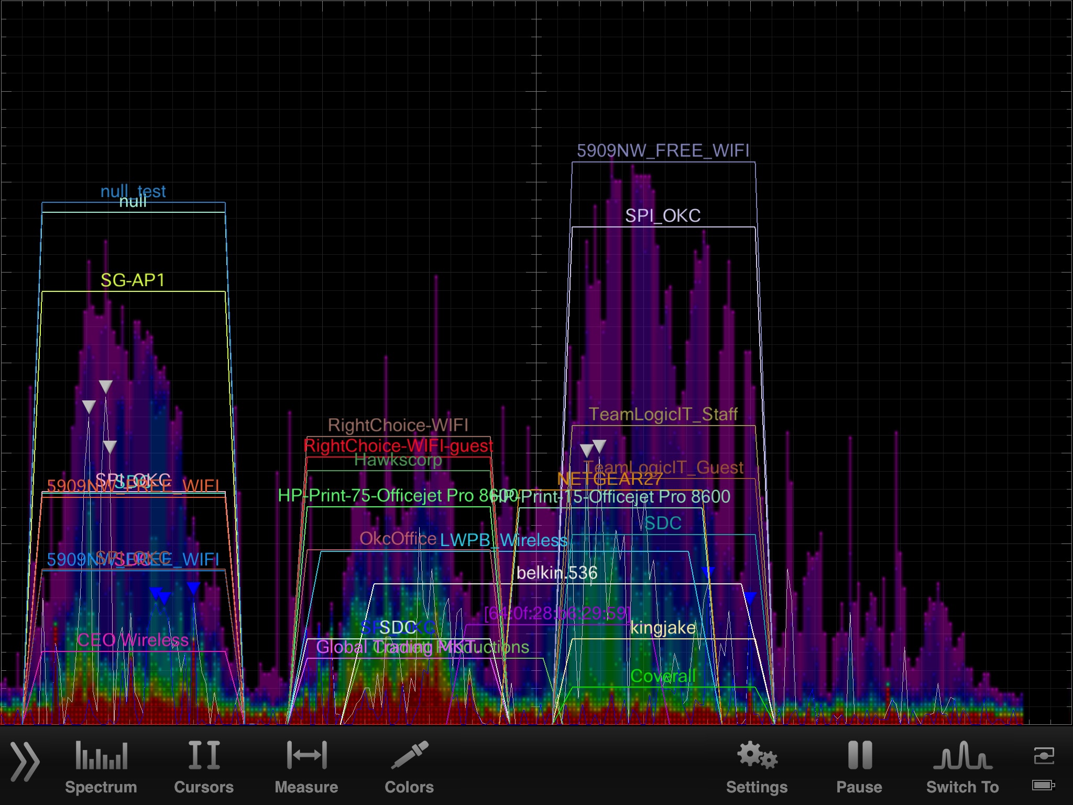Select the CEO Wireless network label
The width and height of the screenshot is (1073, 805).
click(x=133, y=640)
